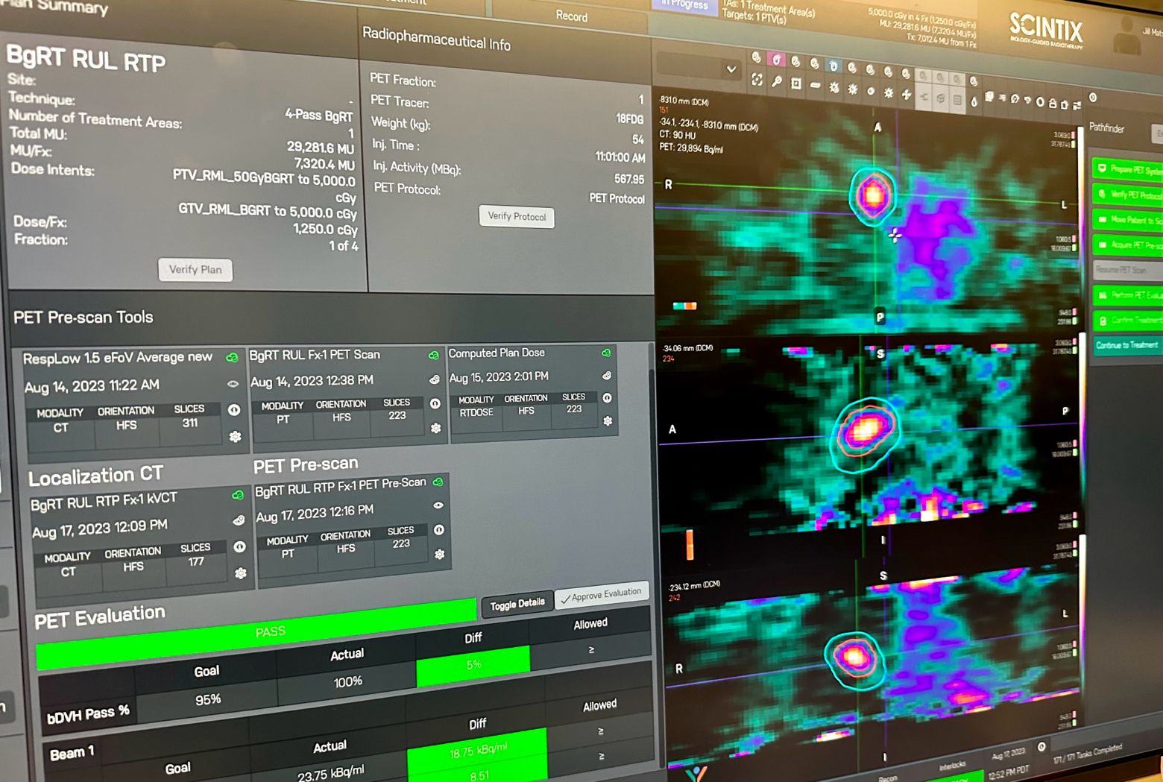The image size is (1163, 782).
Task: Click the BgRT RUL RTP plan title
Action: [86, 60]
